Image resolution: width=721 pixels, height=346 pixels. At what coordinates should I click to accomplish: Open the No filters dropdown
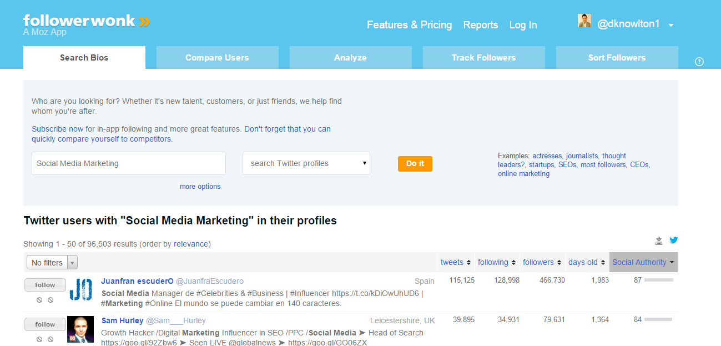[x=52, y=262]
